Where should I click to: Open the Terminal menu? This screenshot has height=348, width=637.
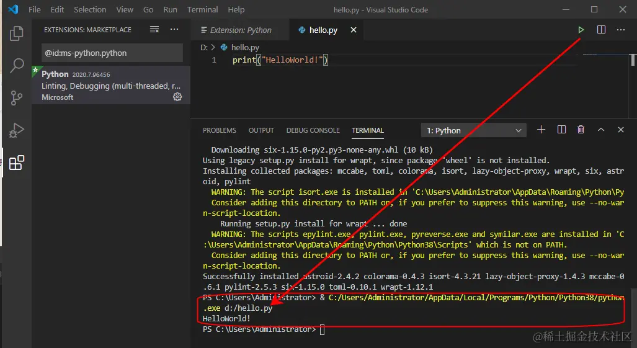point(202,9)
